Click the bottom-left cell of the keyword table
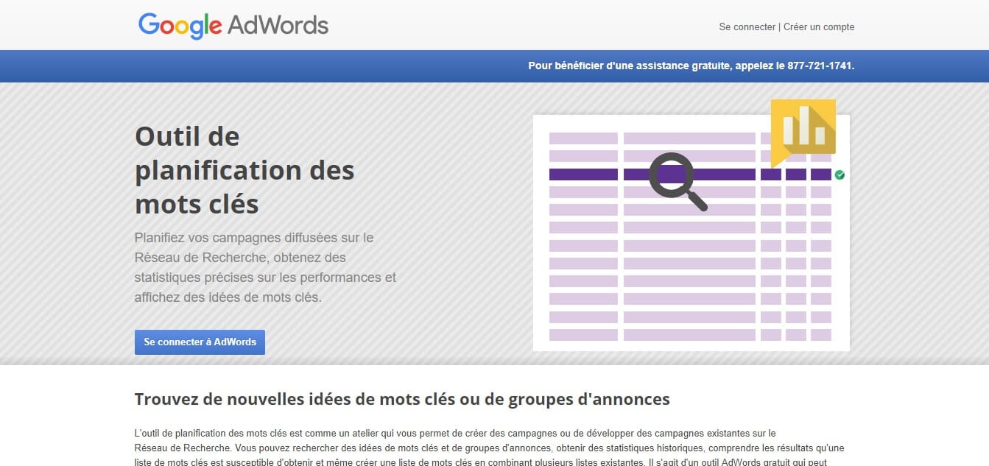This screenshot has width=989, height=466. 583,335
